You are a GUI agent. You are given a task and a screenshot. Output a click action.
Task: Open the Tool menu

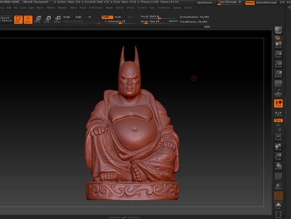coord(152,8)
